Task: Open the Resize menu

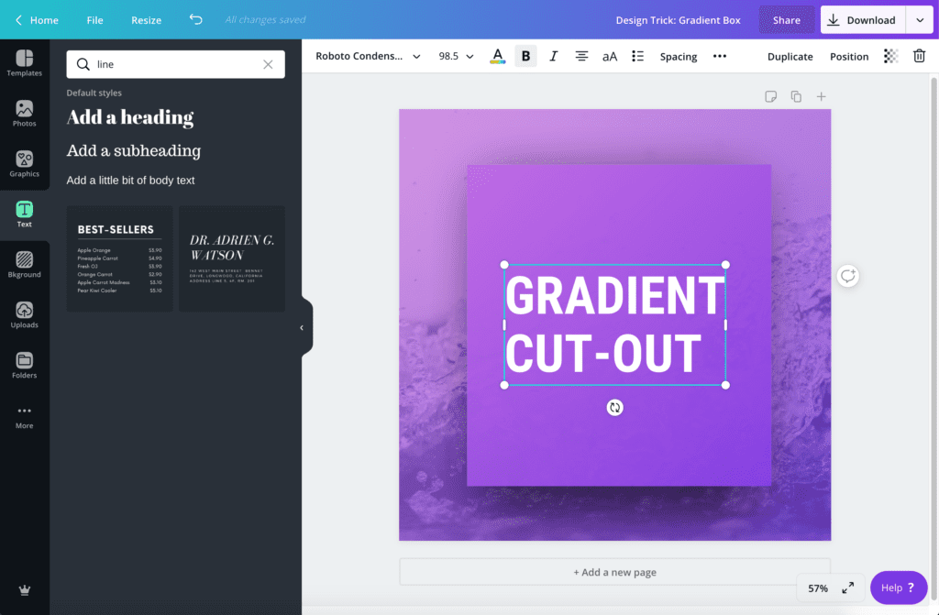Action: pyautogui.click(x=146, y=19)
